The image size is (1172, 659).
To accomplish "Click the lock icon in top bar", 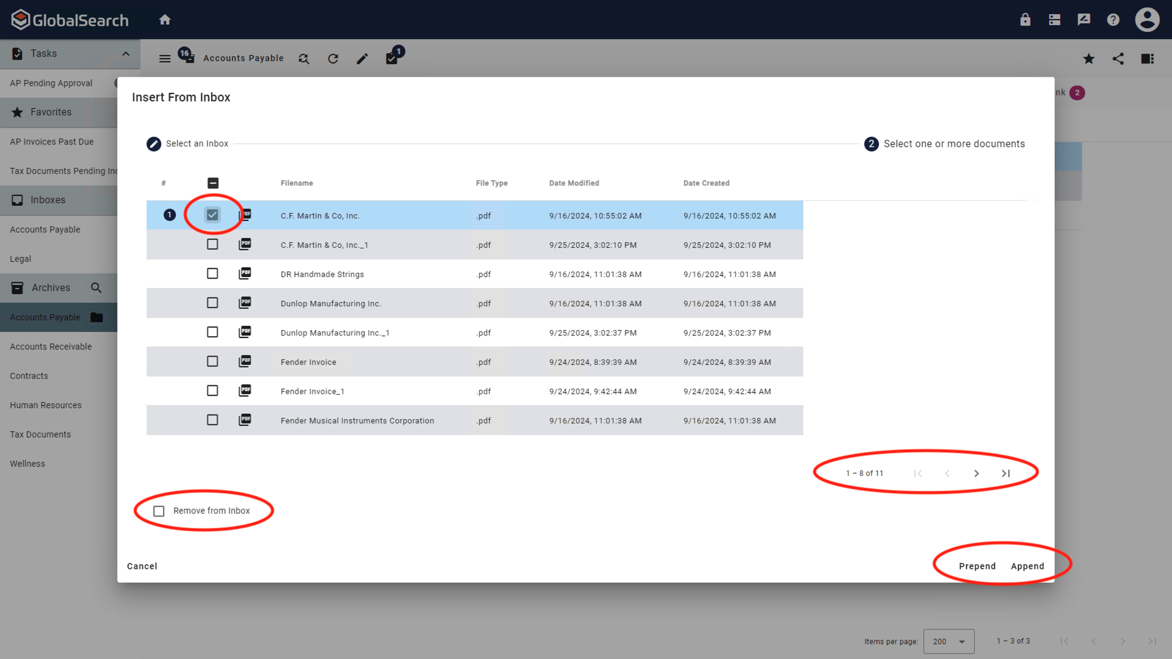I will pos(1025,20).
